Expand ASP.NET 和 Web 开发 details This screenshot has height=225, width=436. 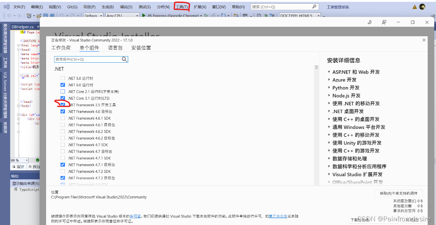pos(329,72)
